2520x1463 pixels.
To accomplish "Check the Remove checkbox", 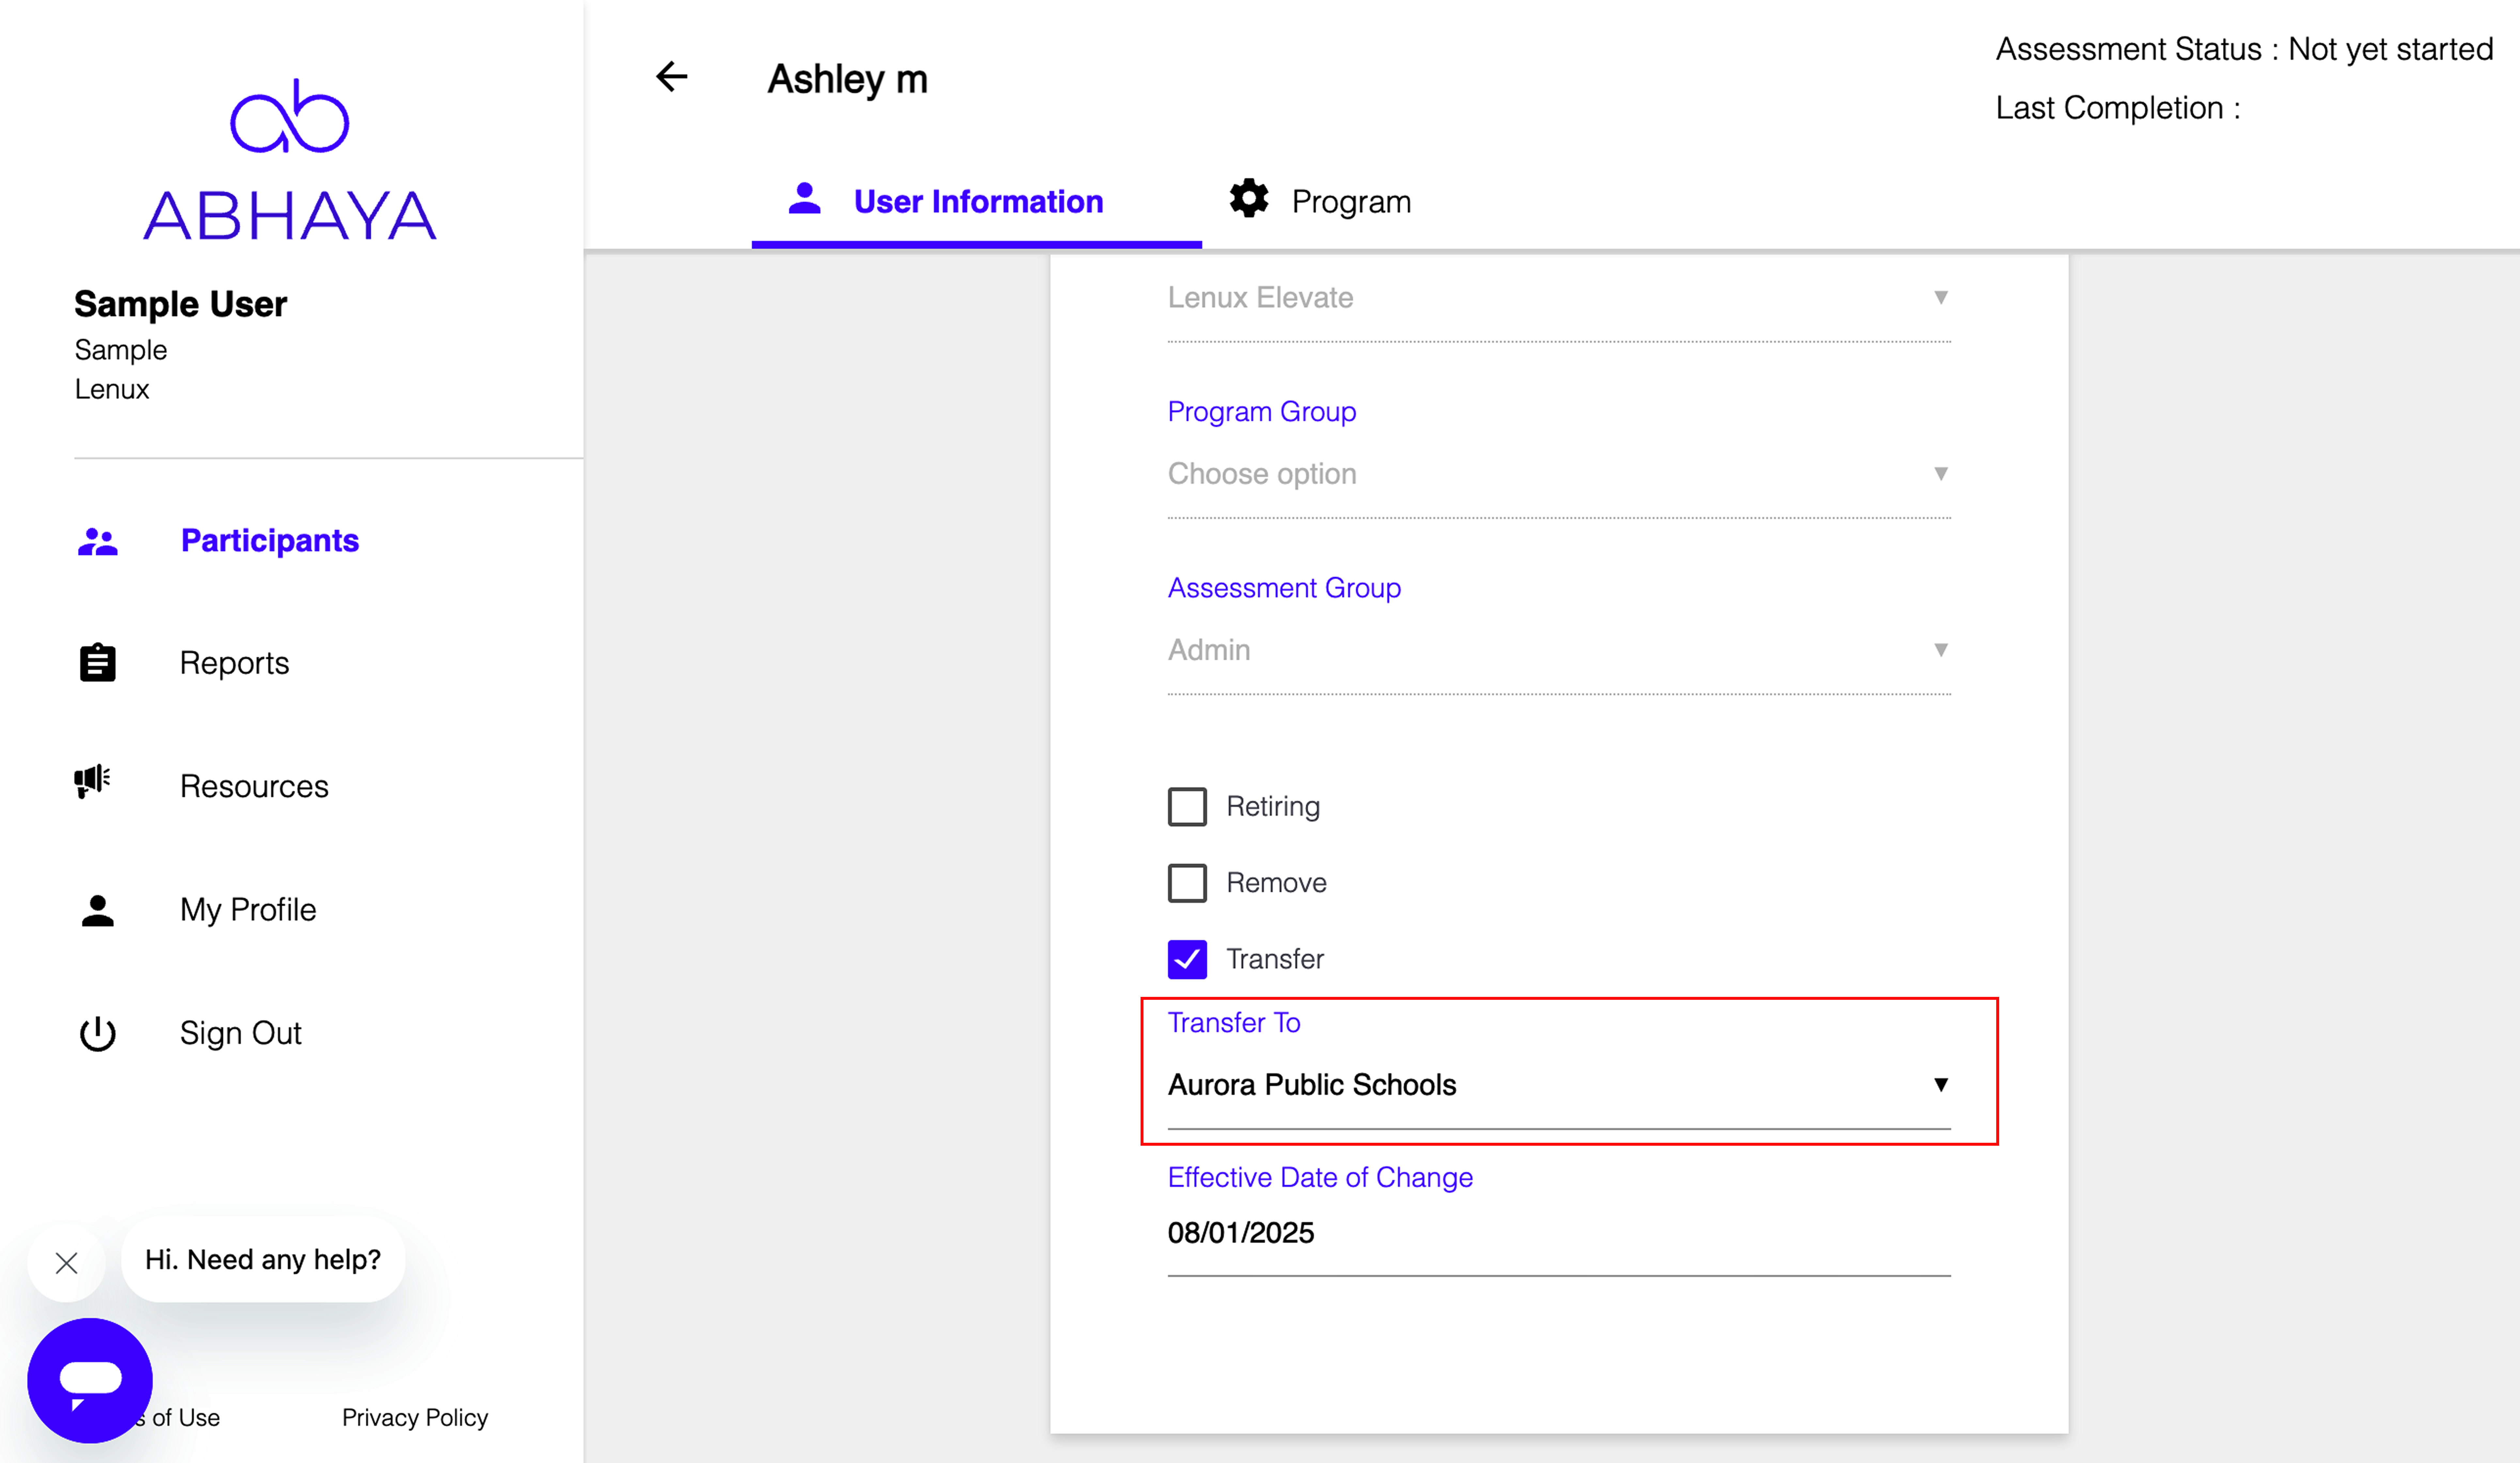I will (x=1187, y=883).
